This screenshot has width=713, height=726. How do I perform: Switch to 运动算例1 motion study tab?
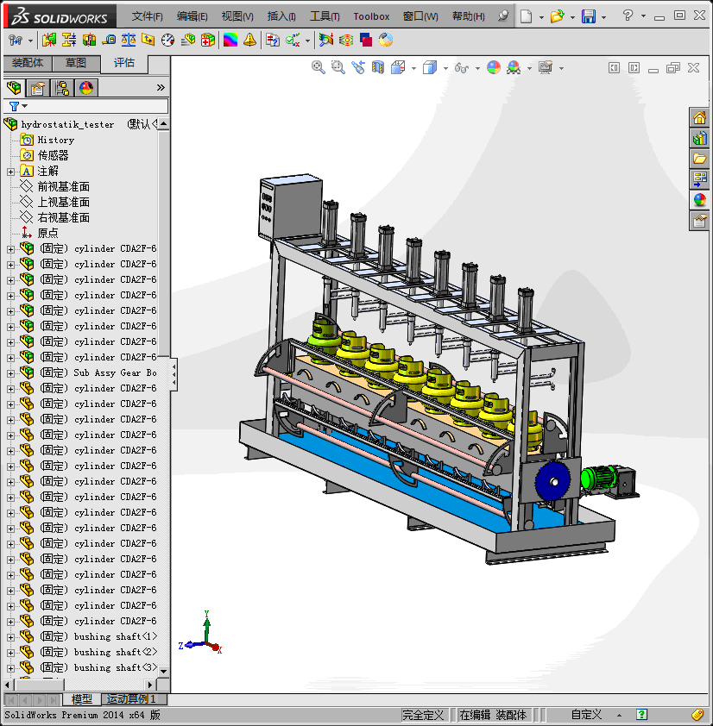pyautogui.click(x=131, y=698)
